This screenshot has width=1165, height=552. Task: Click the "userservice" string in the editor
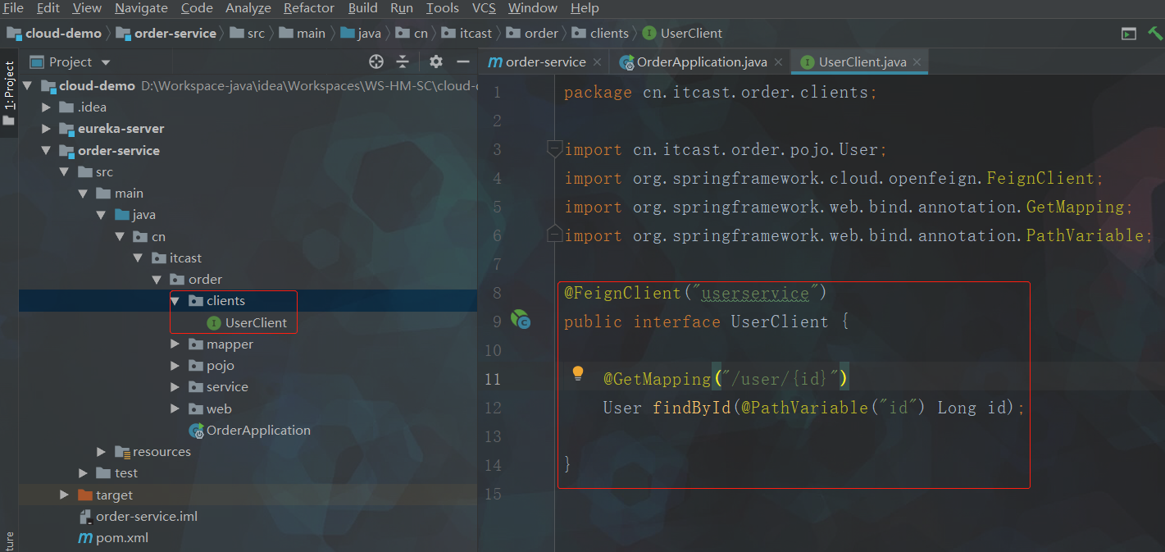click(x=755, y=294)
